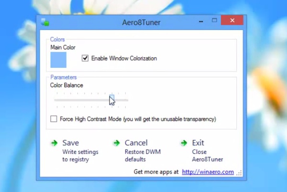Screen dimensions: 287x192
Task: Click the green arrow next to Exit
Action: click(x=184, y=143)
